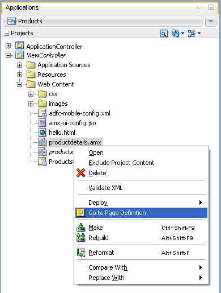Click the ViewController project icon

(x=20, y=55)
